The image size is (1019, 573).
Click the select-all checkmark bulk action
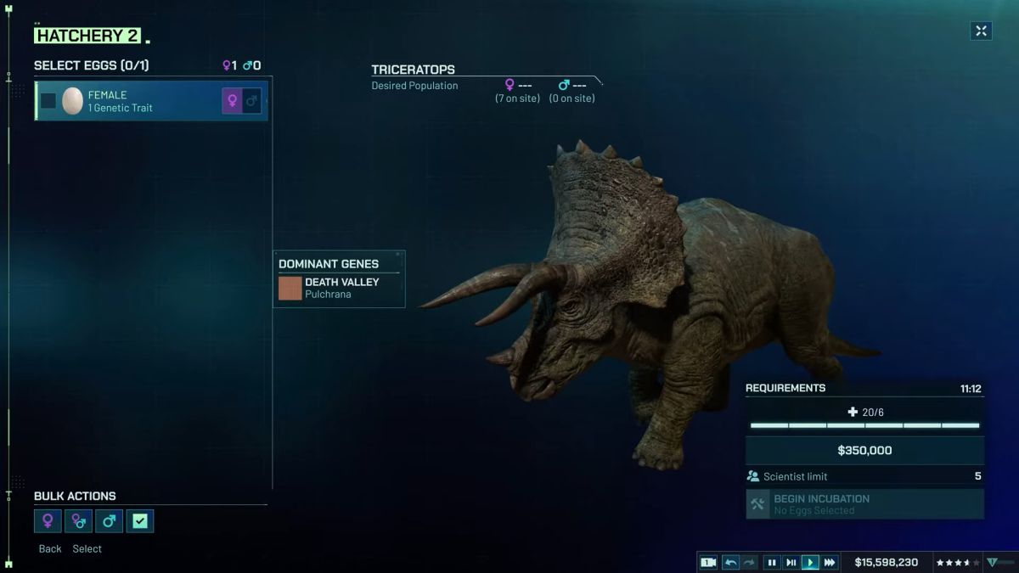pyautogui.click(x=139, y=521)
